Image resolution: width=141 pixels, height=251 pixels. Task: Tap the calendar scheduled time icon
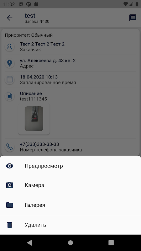[10, 80]
